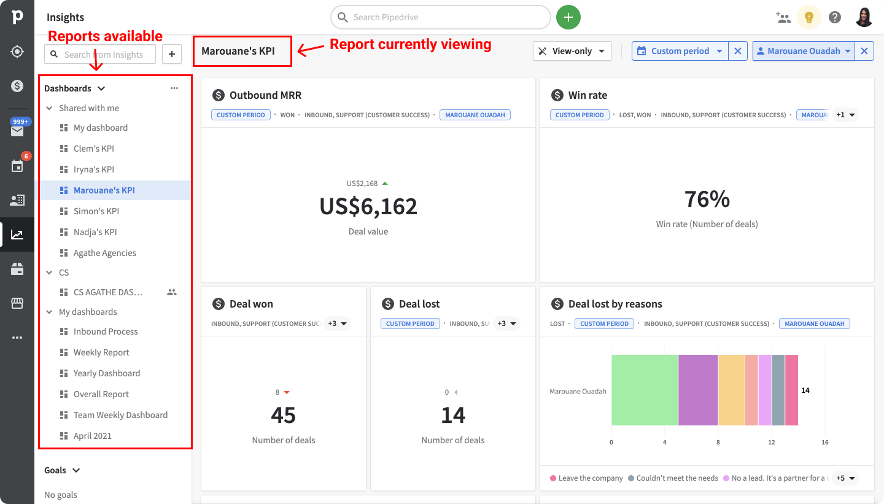The image size is (884, 504).
Task: Open the View-only dropdown
Action: 572,51
